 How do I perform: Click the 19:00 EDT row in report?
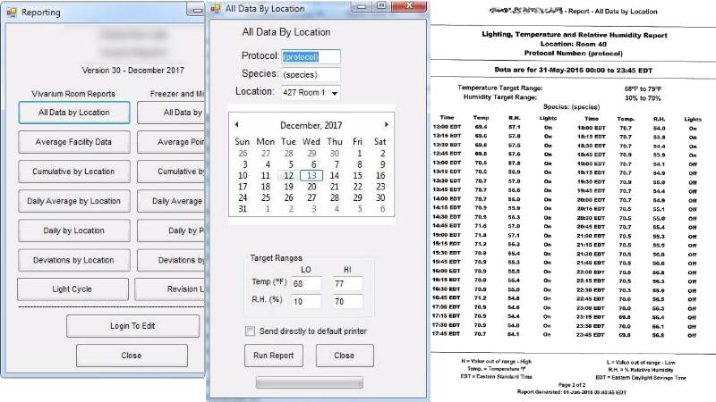pos(639,163)
